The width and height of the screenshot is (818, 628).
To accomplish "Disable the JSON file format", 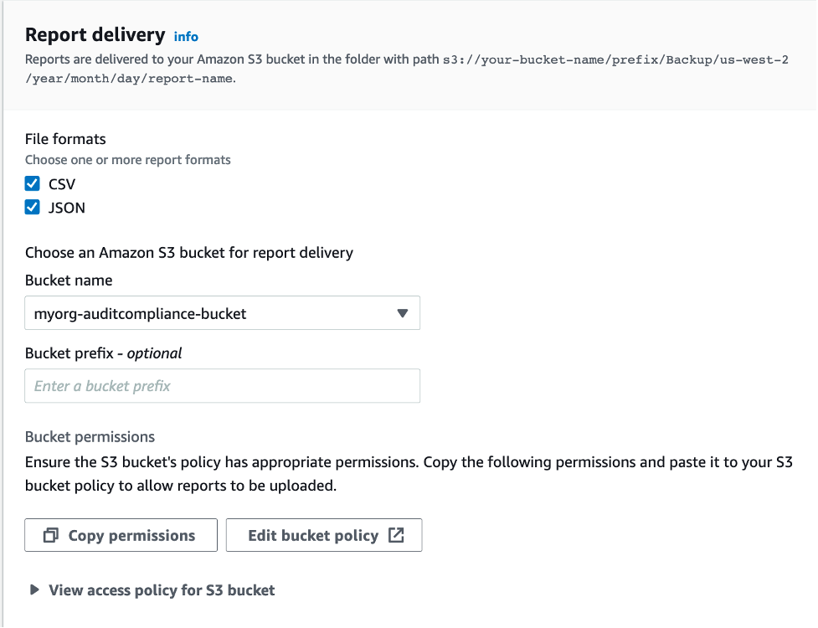I will [32, 208].
